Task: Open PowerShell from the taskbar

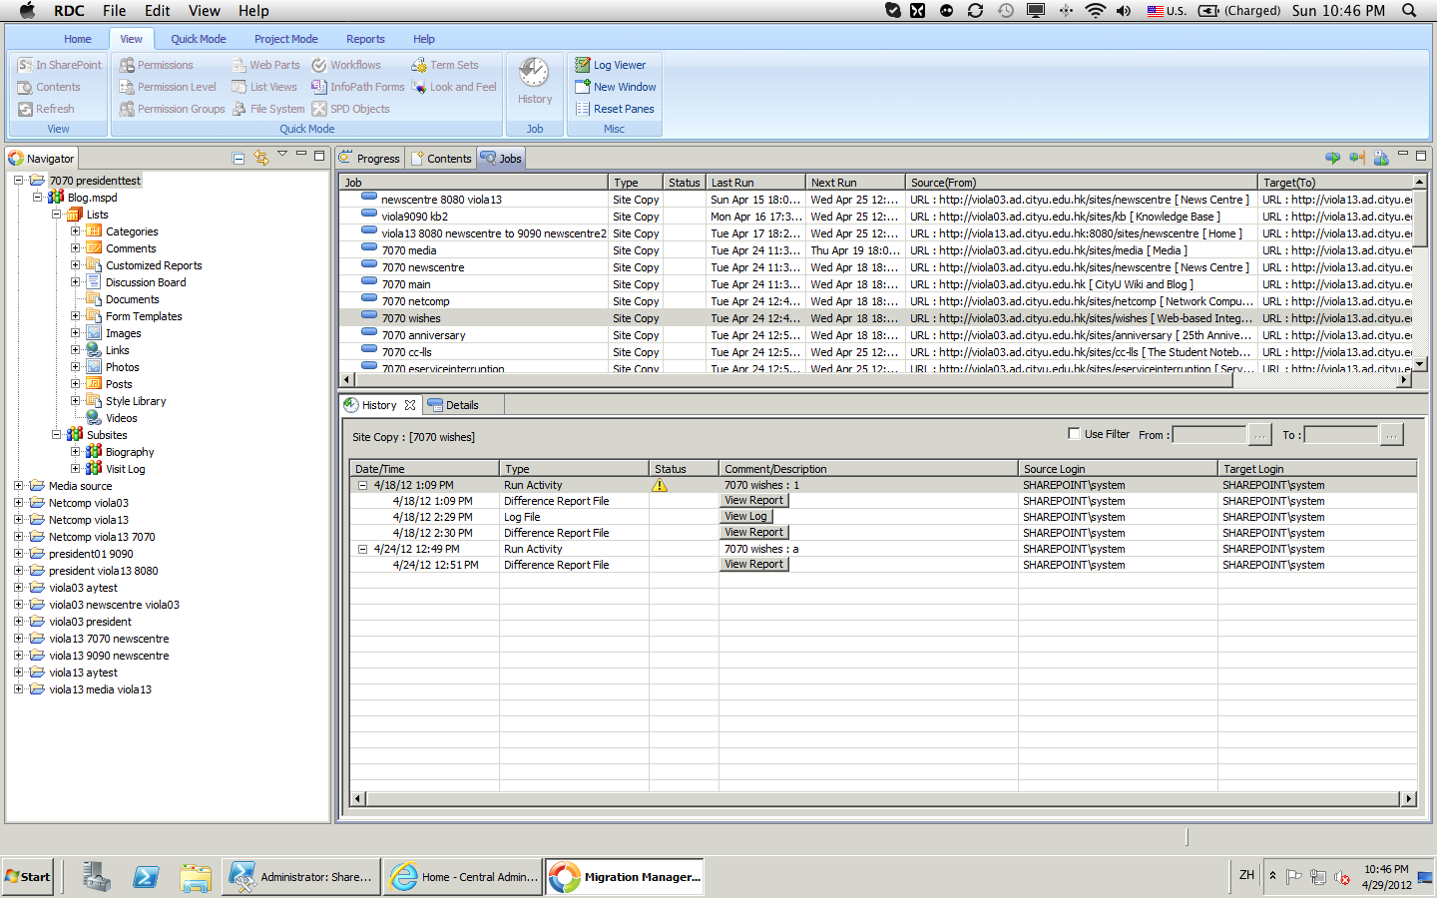Action: click(146, 877)
